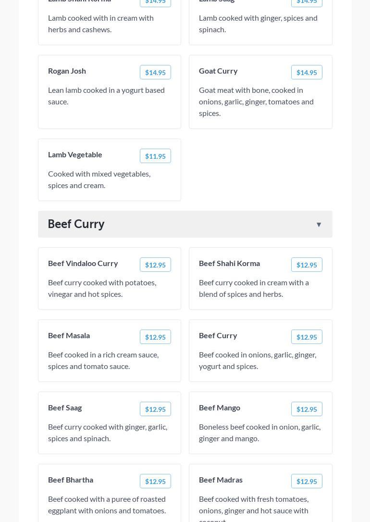This screenshot has height=522, width=370.
Task: Click the Lamb Vegetable item name
Action: [75, 154]
